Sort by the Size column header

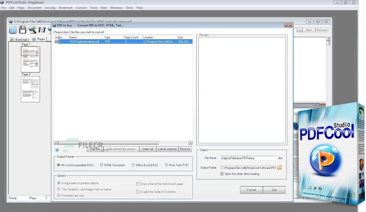point(184,37)
